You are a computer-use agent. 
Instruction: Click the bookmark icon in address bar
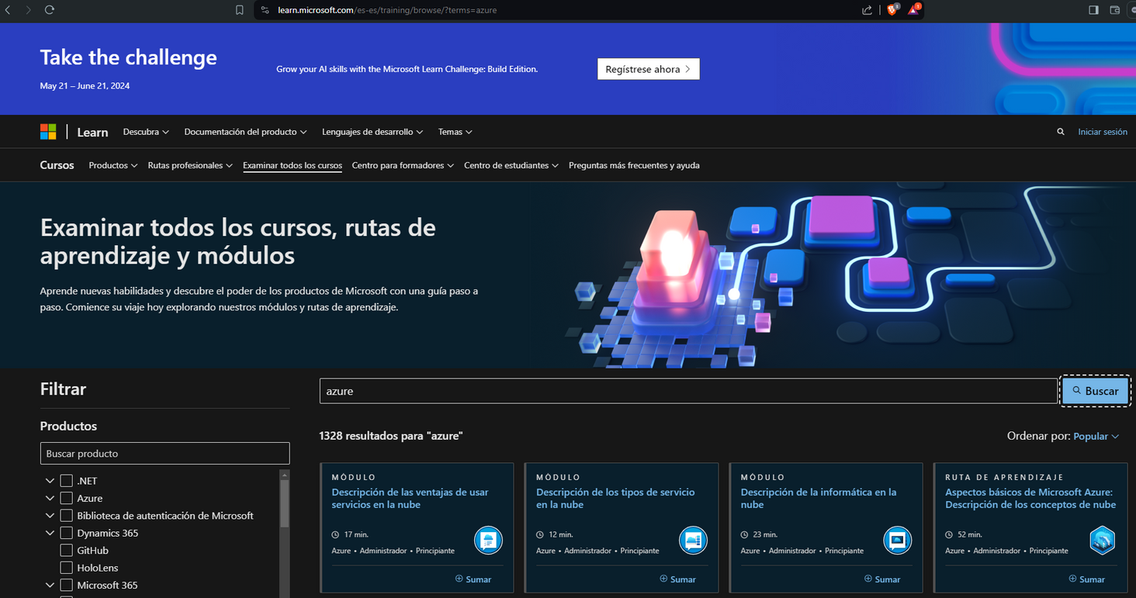pyautogui.click(x=240, y=10)
